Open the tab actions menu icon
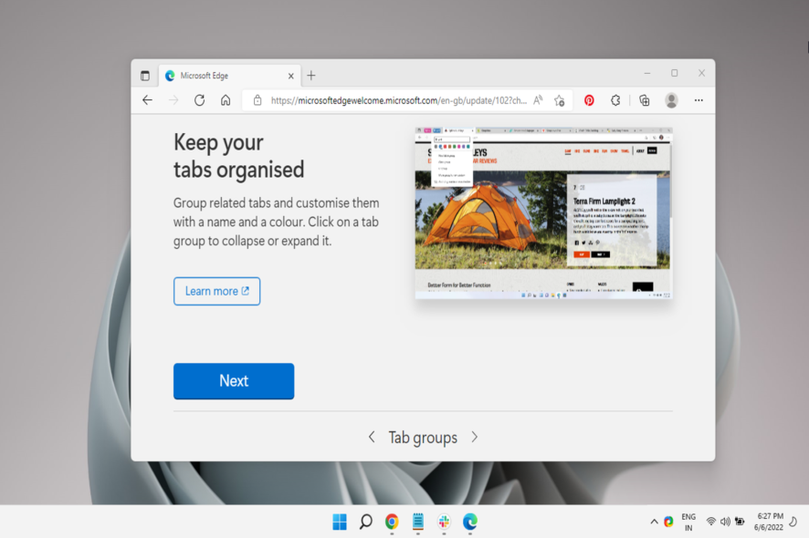This screenshot has height=538, width=809. click(145, 76)
